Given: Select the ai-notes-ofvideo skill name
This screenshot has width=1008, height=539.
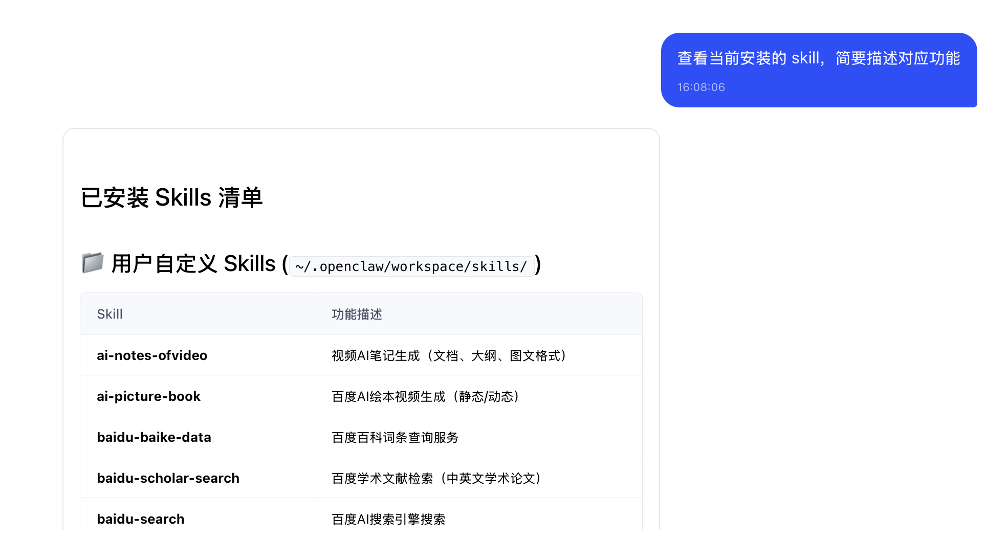Looking at the screenshot, I should coord(152,355).
